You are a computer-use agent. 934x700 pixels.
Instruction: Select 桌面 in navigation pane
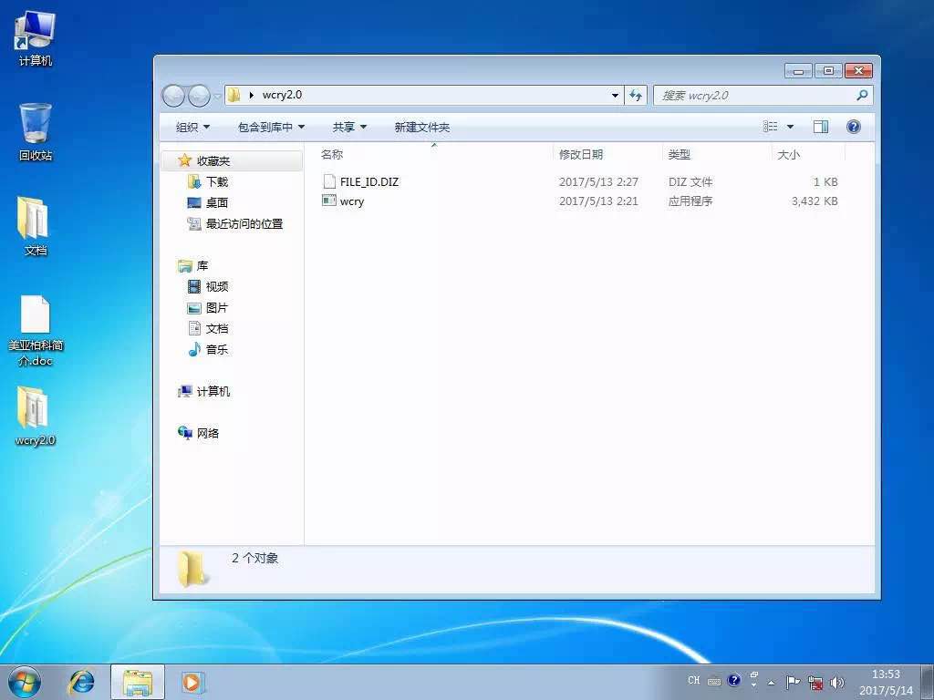tap(217, 202)
